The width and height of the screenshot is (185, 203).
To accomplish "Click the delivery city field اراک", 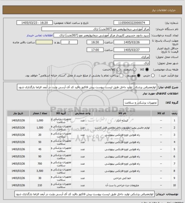I will (x=132, y=63).
